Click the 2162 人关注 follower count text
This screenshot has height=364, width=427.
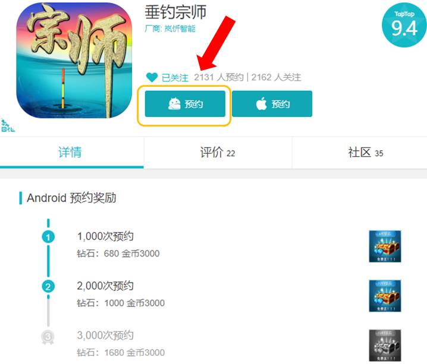point(276,77)
